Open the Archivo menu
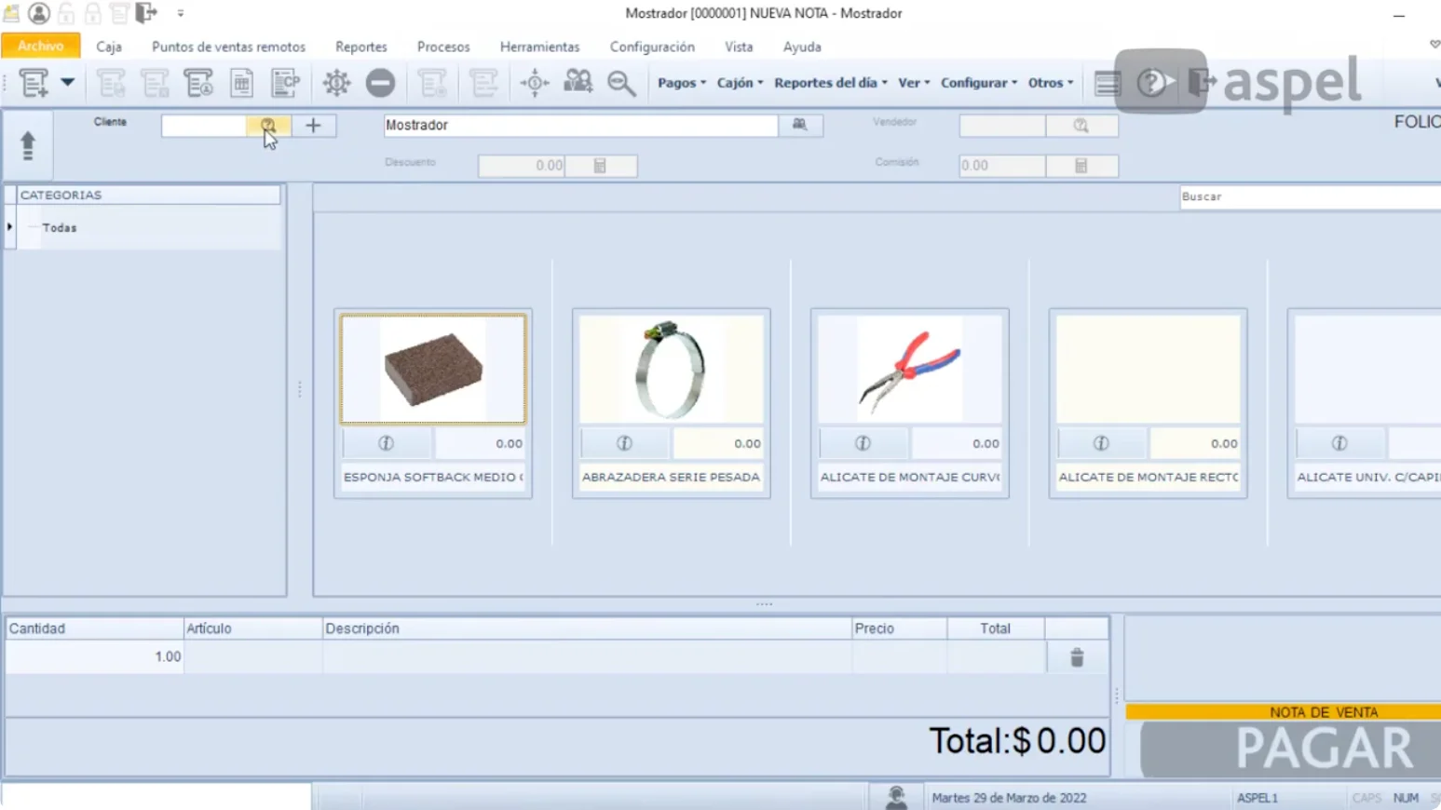 41,47
